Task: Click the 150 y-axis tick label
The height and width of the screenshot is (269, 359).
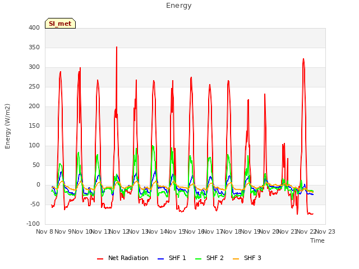Action: tap(34, 126)
